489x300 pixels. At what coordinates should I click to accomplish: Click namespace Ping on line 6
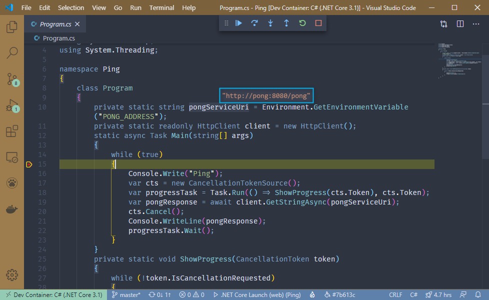pos(89,69)
